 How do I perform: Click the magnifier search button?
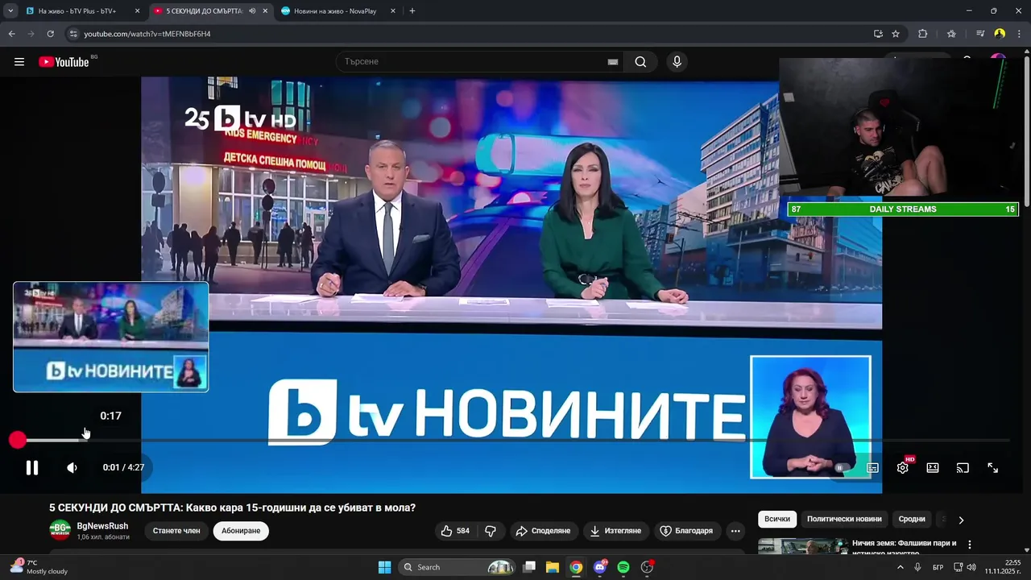click(640, 62)
